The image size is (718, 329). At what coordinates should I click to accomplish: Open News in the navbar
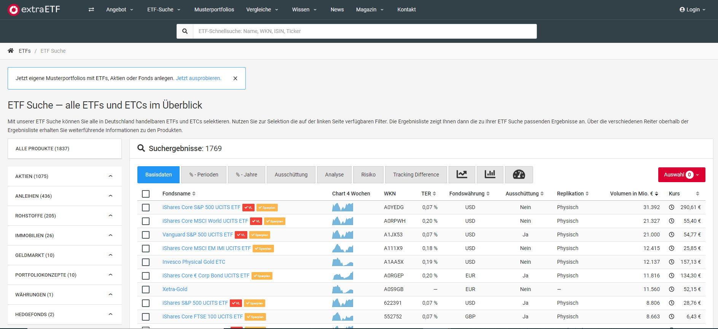[x=337, y=9]
